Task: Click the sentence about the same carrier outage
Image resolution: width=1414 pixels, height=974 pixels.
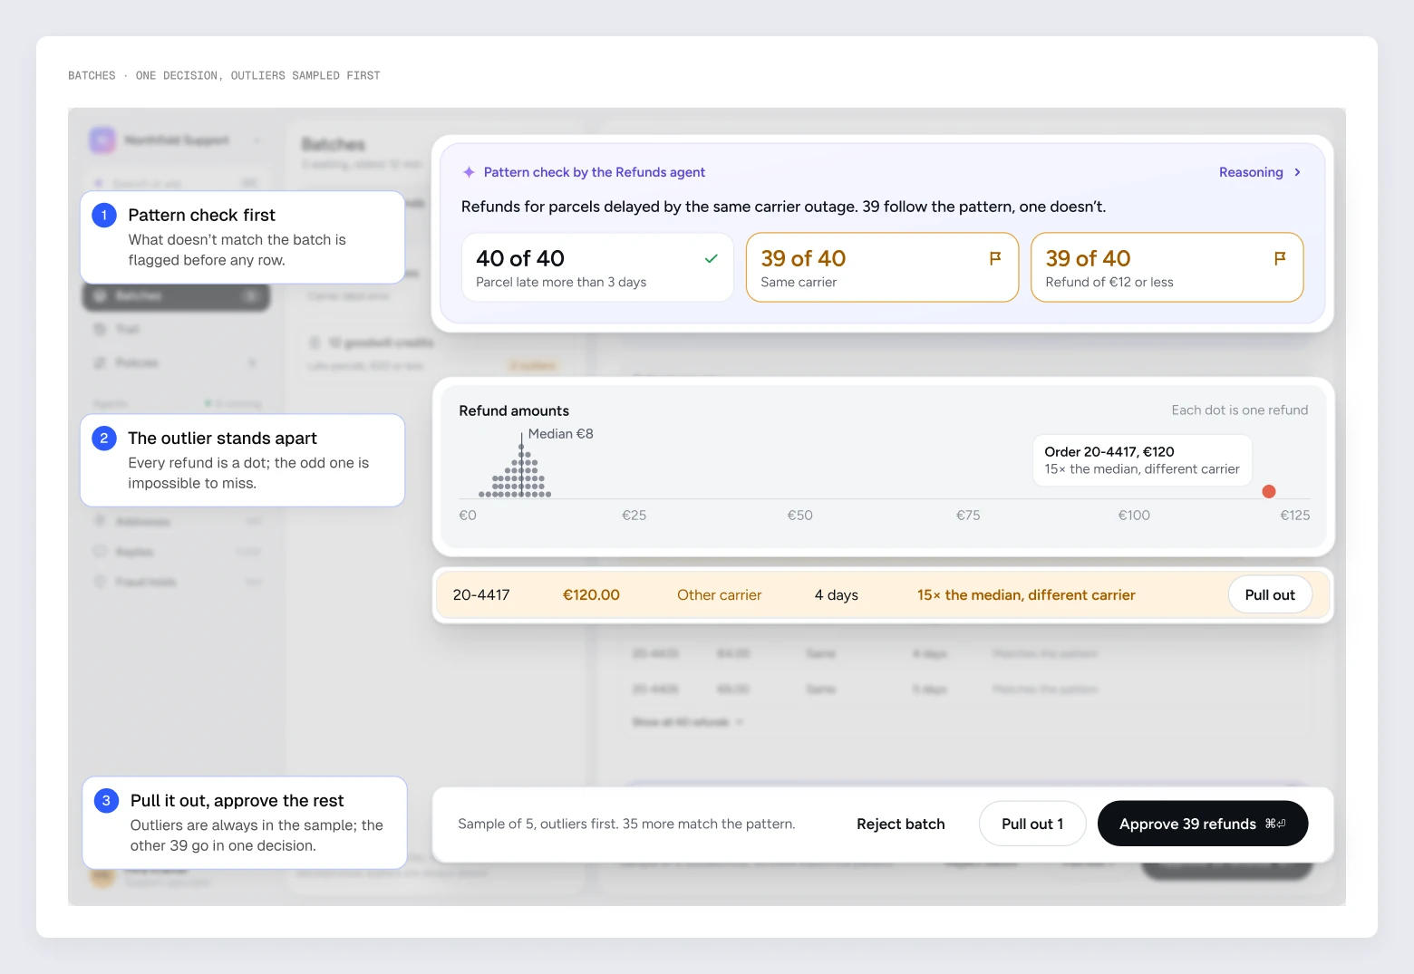Action: tap(783, 207)
